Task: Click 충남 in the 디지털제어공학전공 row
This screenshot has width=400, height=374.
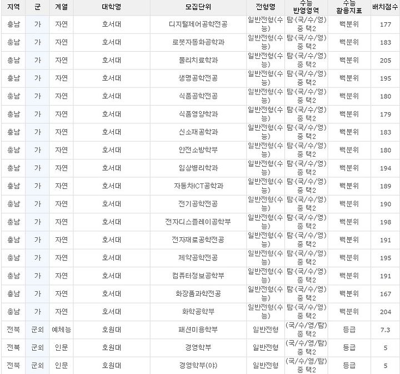Action: point(13,24)
